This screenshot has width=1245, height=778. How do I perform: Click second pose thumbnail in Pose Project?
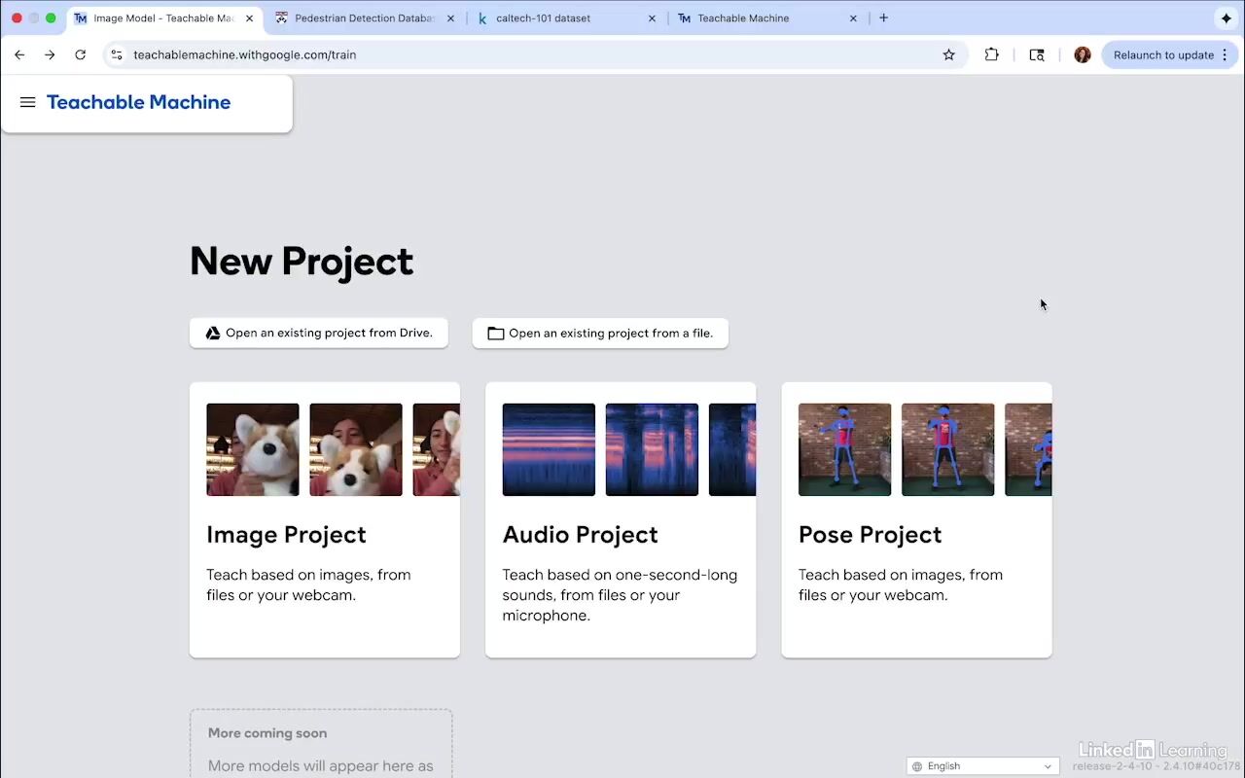point(948,449)
